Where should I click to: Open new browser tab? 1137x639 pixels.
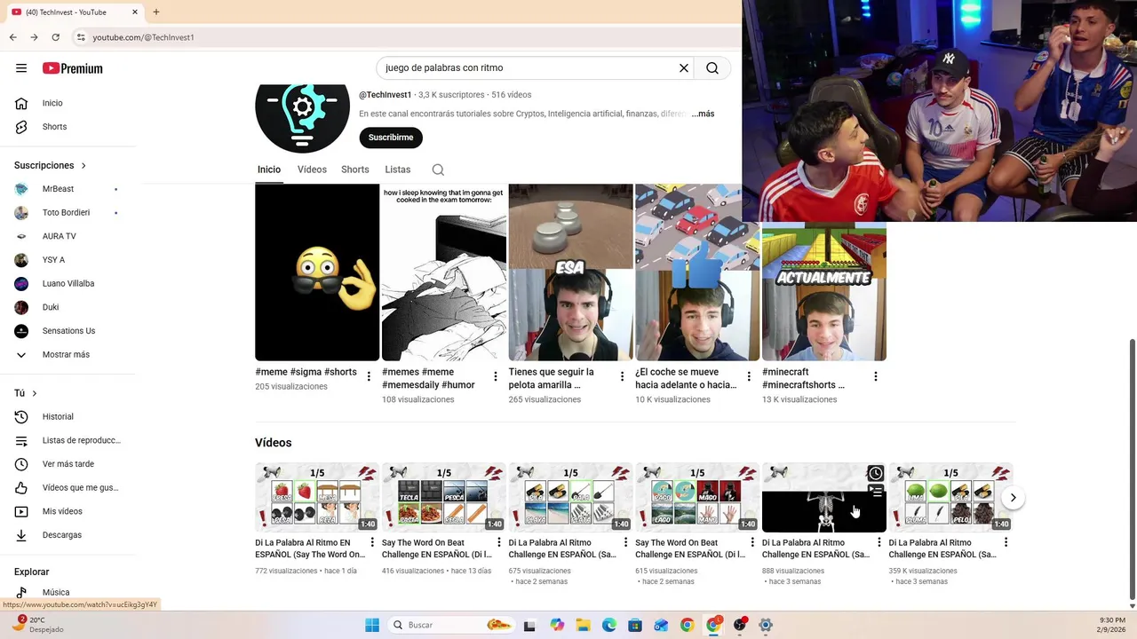coord(156,12)
